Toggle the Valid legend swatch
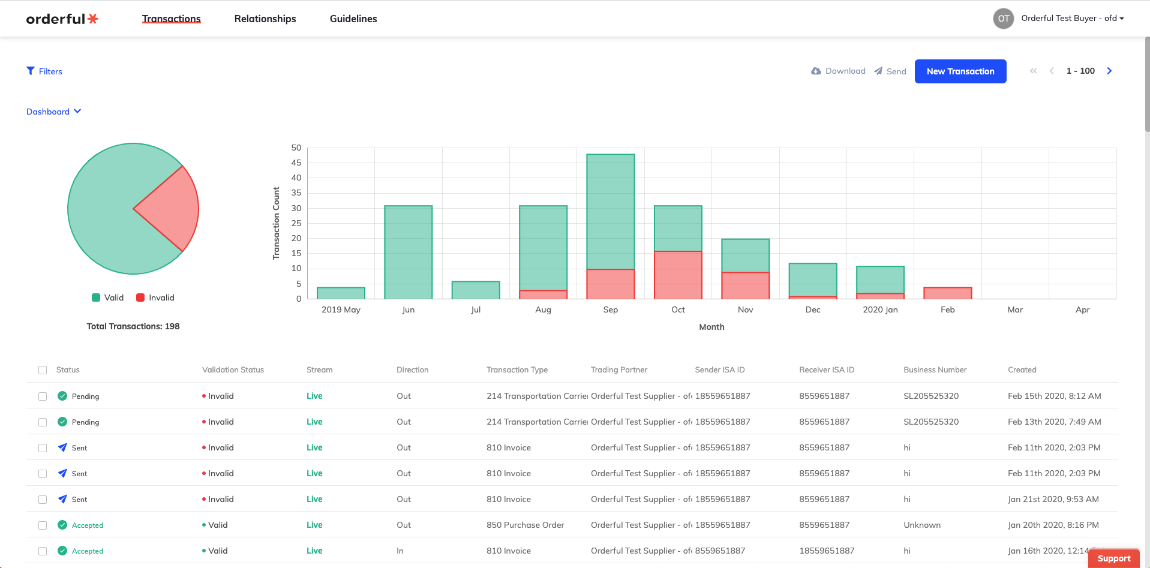 [96, 297]
